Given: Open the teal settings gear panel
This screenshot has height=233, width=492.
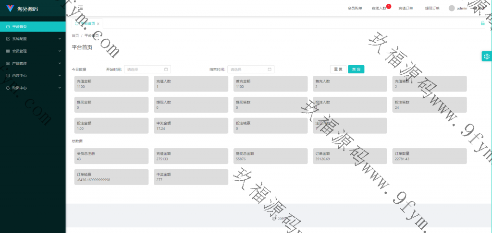Looking at the screenshot, I should (x=487, y=57).
